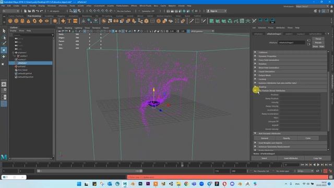This screenshot has width=334, height=188.
Task: Expand the Dynamic Properties section
Action: click(x=291, y=56)
